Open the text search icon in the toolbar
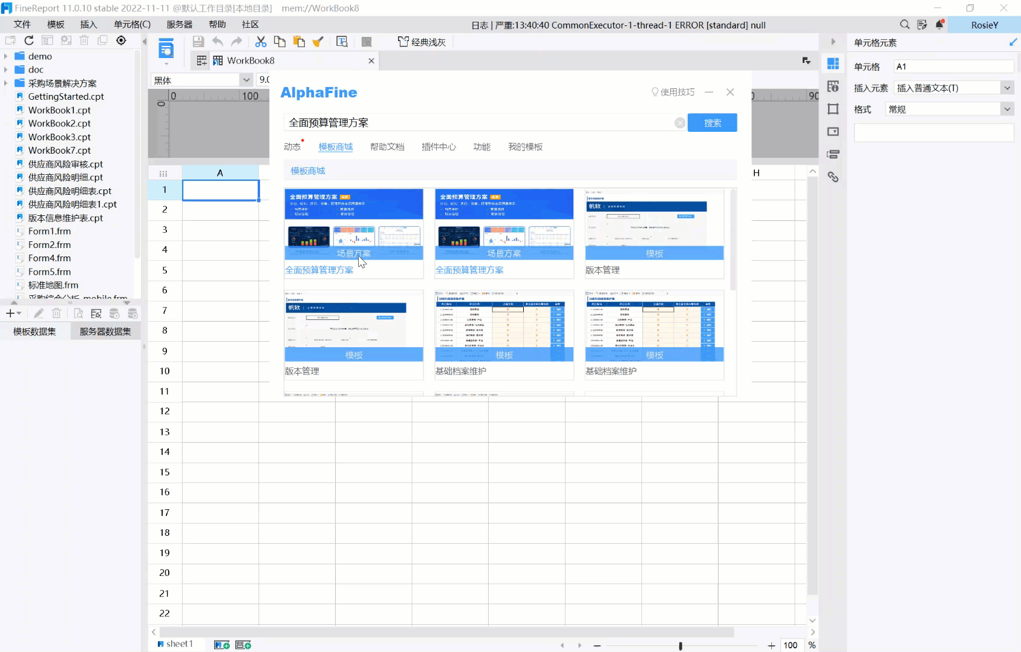1021x652 pixels. pyautogui.click(x=342, y=42)
